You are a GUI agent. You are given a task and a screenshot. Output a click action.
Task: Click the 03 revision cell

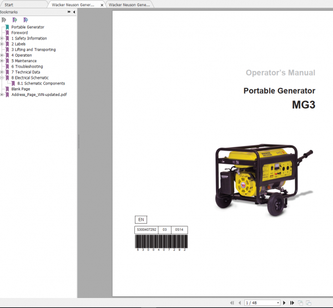(165, 230)
